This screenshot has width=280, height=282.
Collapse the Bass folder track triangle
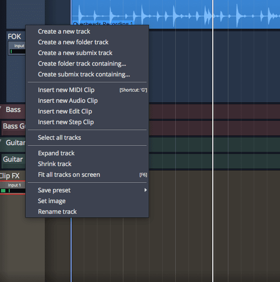0,108
